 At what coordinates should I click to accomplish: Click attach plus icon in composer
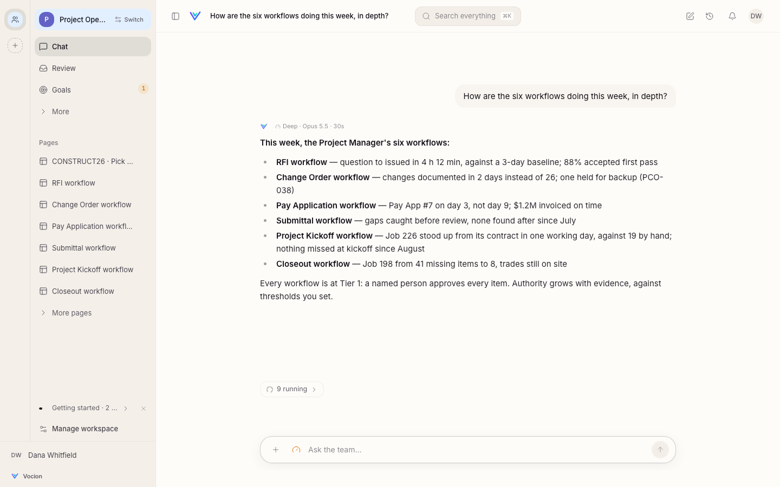pos(276,450)
